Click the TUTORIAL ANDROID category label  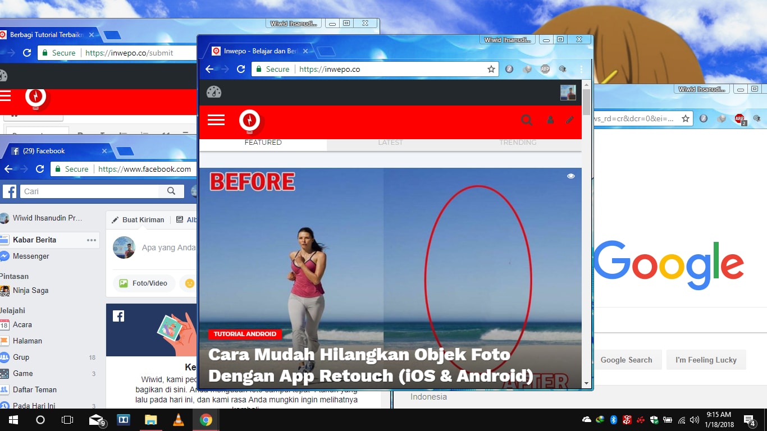[245, 334]
